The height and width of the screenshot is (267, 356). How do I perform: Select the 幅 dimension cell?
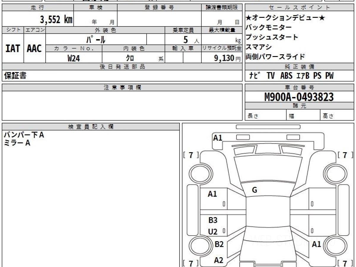303,115
